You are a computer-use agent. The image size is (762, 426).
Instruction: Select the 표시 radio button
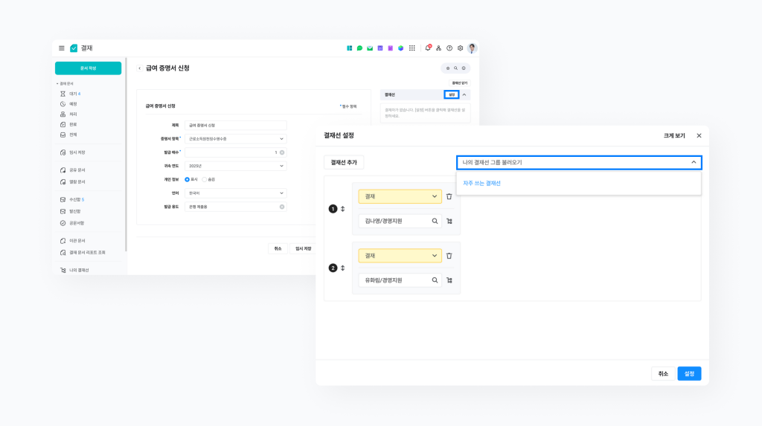tap(187, 179)
